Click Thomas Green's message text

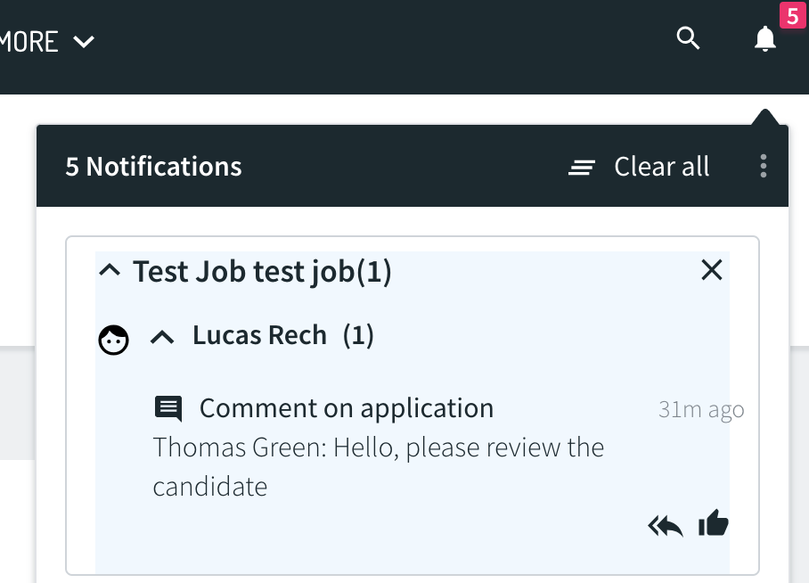pos(378,467)
